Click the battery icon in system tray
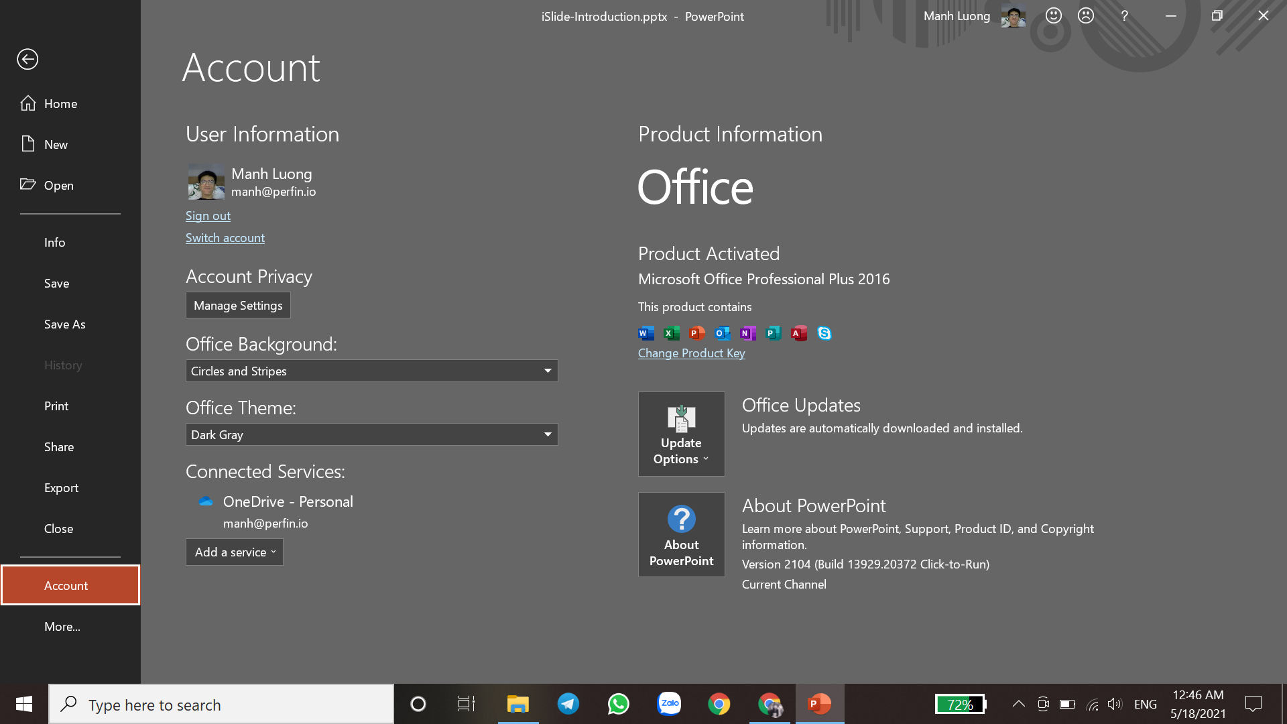Screen dimensions: 1287x724 [1067, 704]
